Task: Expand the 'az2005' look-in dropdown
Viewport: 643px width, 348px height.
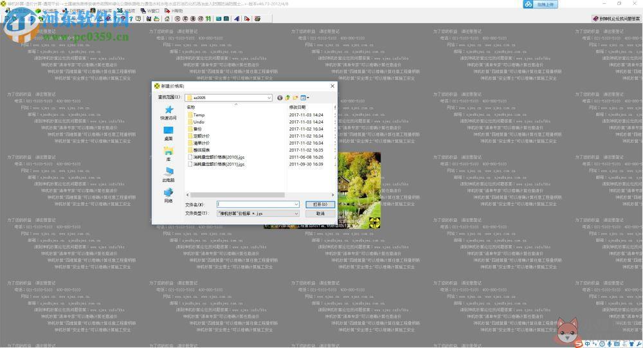Action: click(269, 98)
